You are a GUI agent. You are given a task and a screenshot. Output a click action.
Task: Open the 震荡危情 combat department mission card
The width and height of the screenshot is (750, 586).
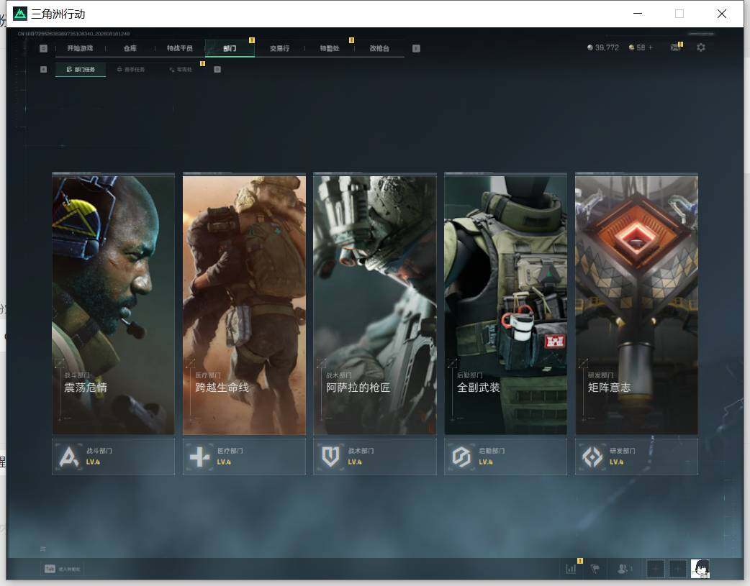pos(113,304)
